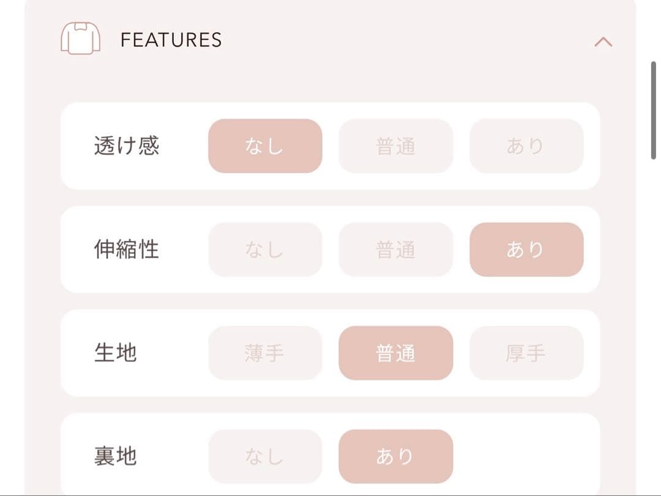Click the 透け感 row label

(127, 145)
